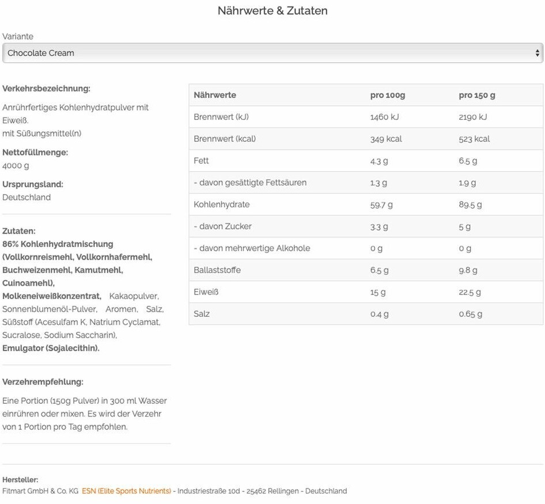This screenshot has height=504, width=545.
Task: Select the Kohlenhydrate row label
Action: coord(221,204)
